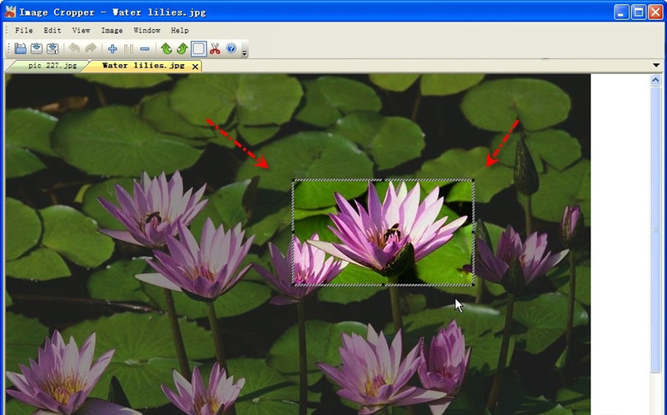This screenshot has width=667, height=415.
Task: Close the Image Cropper window
Action: 655,12
